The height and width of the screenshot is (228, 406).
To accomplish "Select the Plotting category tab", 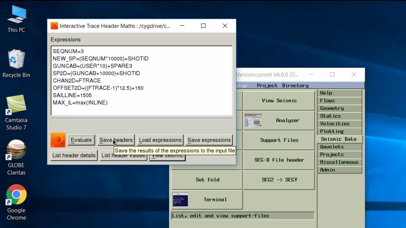I will (339, 131).
